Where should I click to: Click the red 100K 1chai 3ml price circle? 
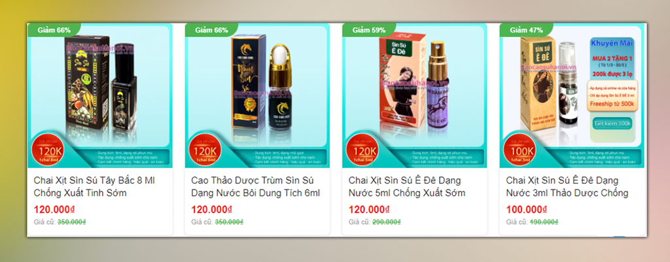coord(520,151)
